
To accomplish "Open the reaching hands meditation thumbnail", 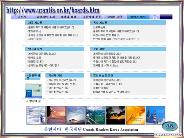I will [x=136, y=115].
